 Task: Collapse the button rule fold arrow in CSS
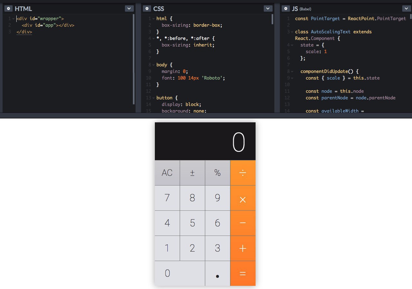click(x=153, y=98)
